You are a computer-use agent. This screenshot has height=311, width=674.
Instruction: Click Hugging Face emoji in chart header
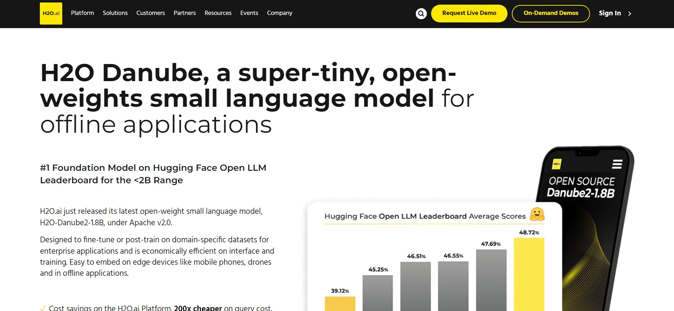pyautogui.click(x=537, y=214)
